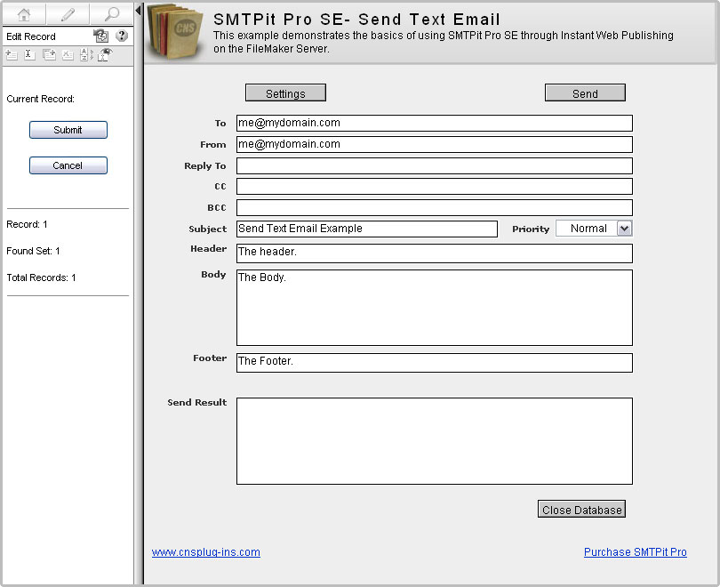This screenshot has height=587, width=720.
Task: Click the 'Send Result' label
Action: [197, 402]
